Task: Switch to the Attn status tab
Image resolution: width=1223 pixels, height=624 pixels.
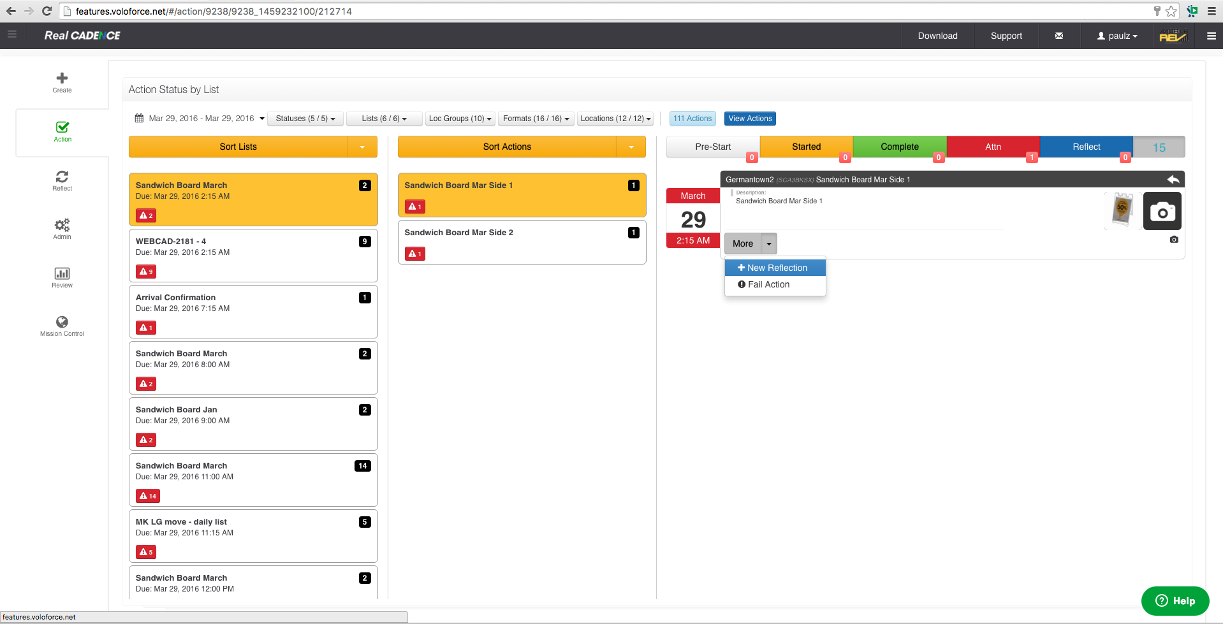Action: pos(993,147)
